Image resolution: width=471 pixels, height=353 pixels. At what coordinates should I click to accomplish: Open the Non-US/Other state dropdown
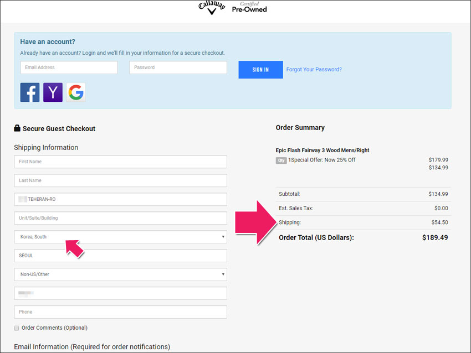coord(120,274)
